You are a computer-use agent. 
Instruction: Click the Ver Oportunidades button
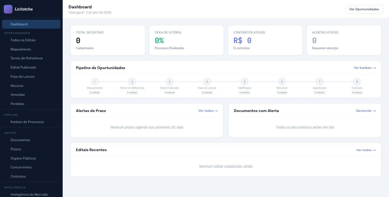tap(364, 9)
